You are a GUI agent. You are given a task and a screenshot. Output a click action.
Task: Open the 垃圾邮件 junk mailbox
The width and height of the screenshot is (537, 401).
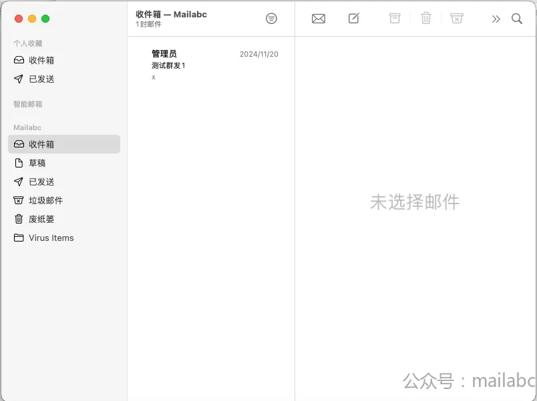tap(64, 200)
